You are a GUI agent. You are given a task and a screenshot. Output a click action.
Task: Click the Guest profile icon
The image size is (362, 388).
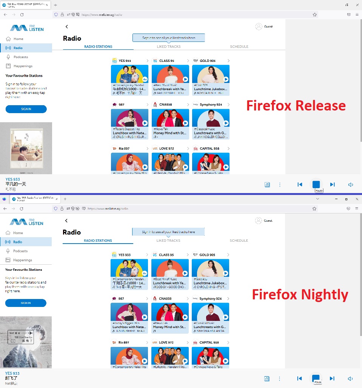[259, 26]
